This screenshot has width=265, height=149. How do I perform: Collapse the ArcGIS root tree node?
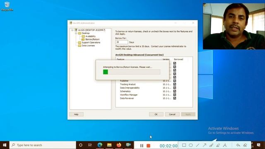(72, 30)
